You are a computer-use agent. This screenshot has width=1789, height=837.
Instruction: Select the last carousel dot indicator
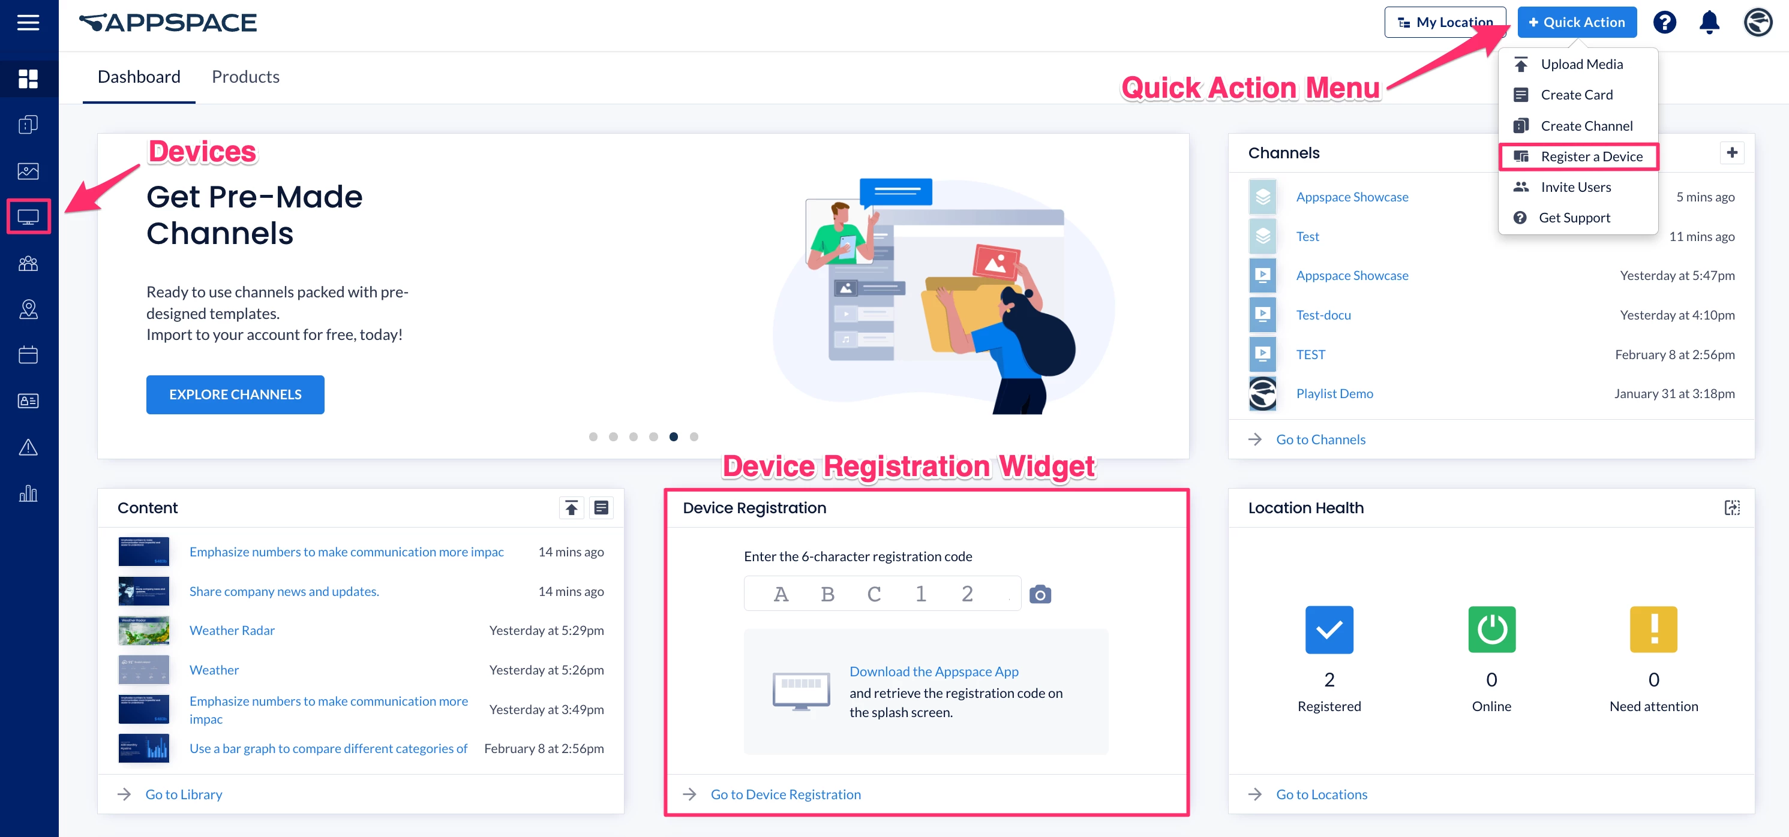click(693, 436)
